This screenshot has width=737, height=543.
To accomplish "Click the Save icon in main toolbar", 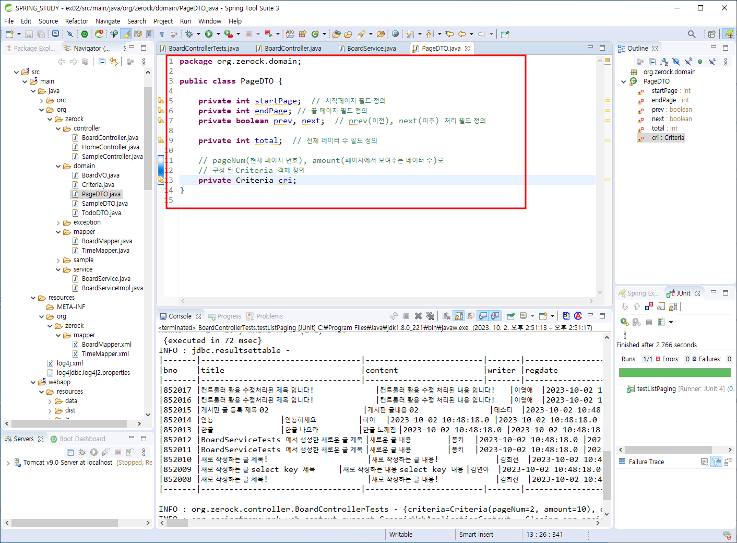I will tap(29, 34).
